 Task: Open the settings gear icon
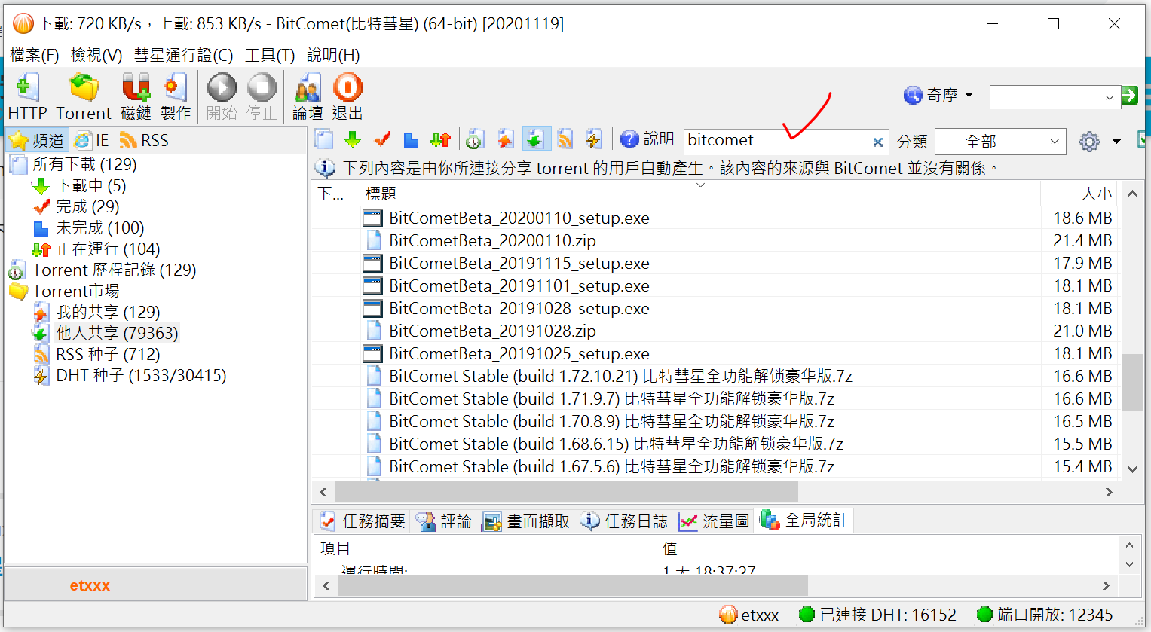coord(1089,141)
